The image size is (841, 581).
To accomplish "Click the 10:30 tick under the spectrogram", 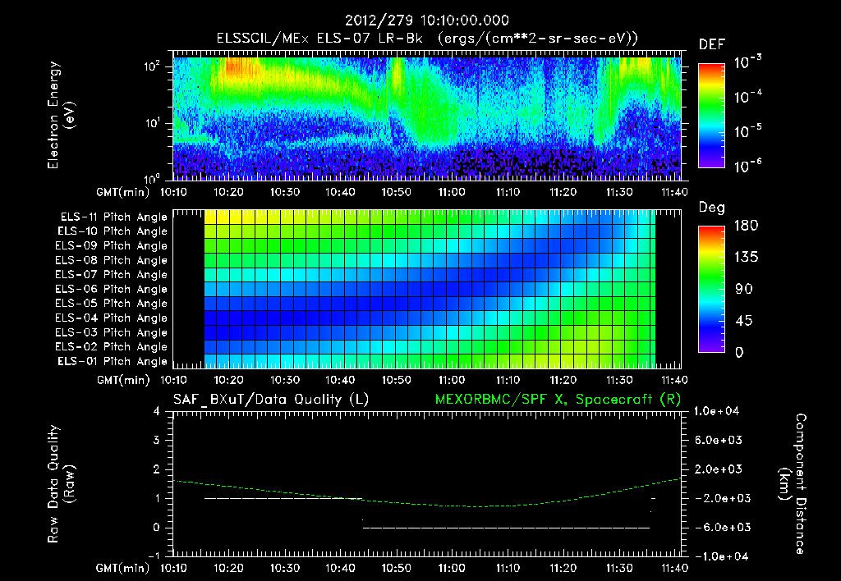I will 284,192.
